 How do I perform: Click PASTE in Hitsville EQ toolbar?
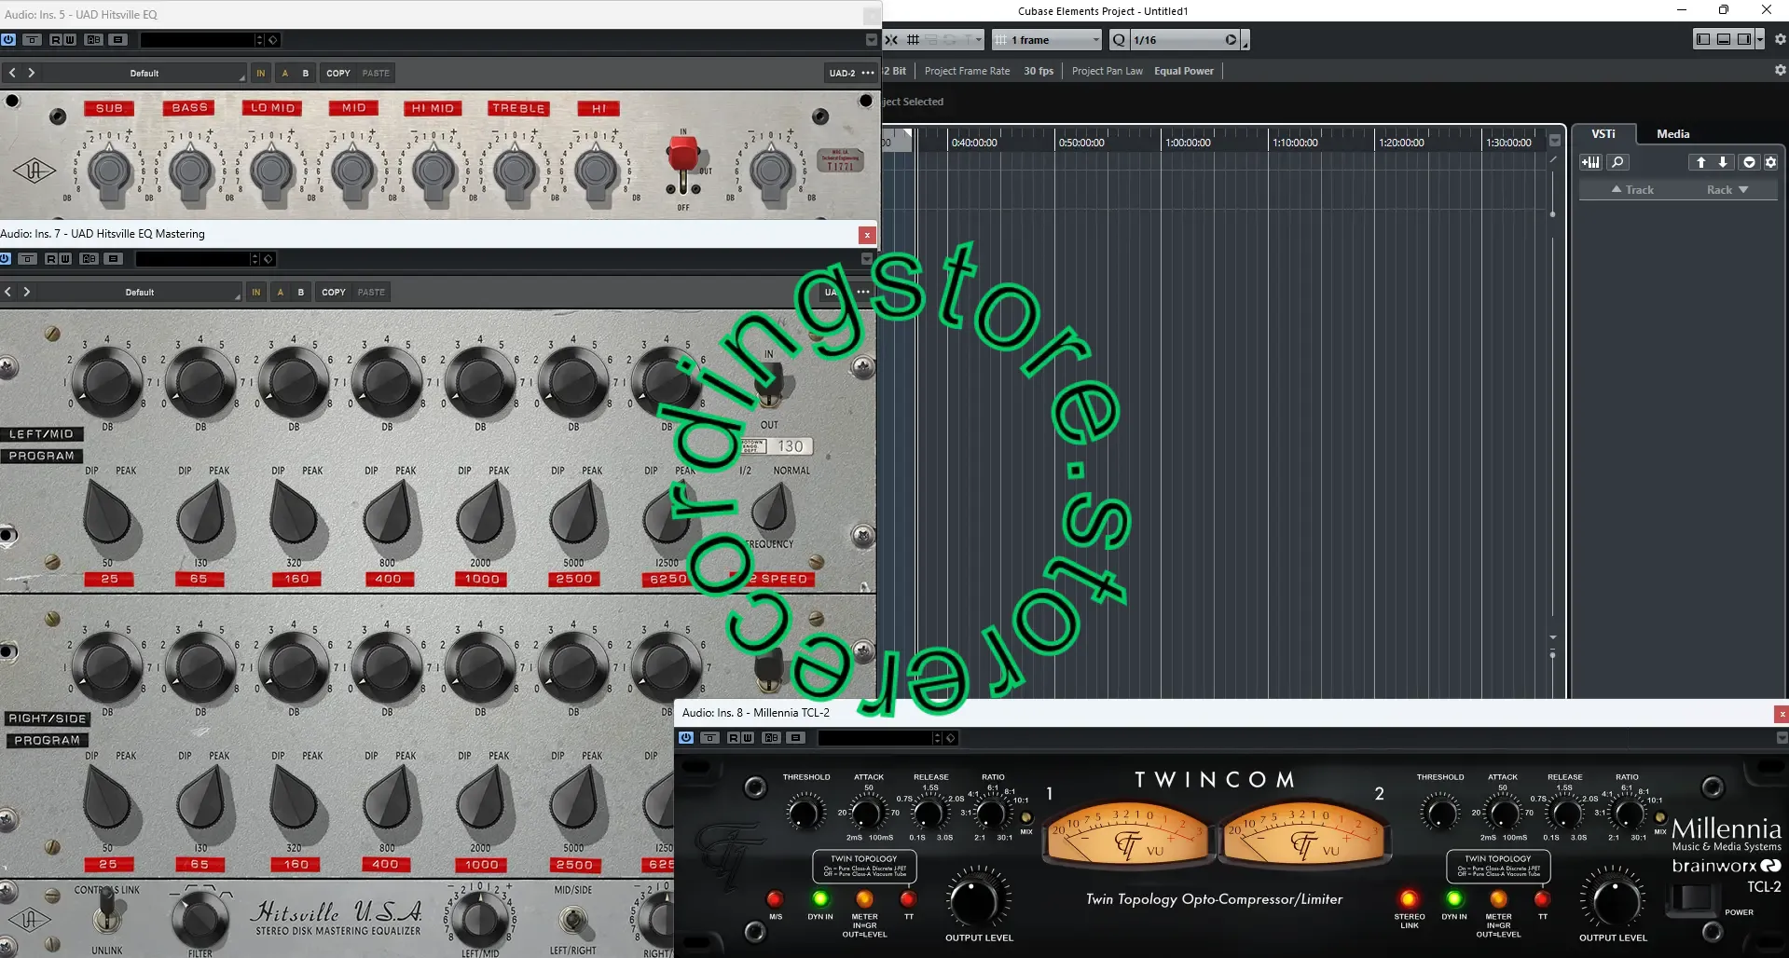(x=376, y=73)
